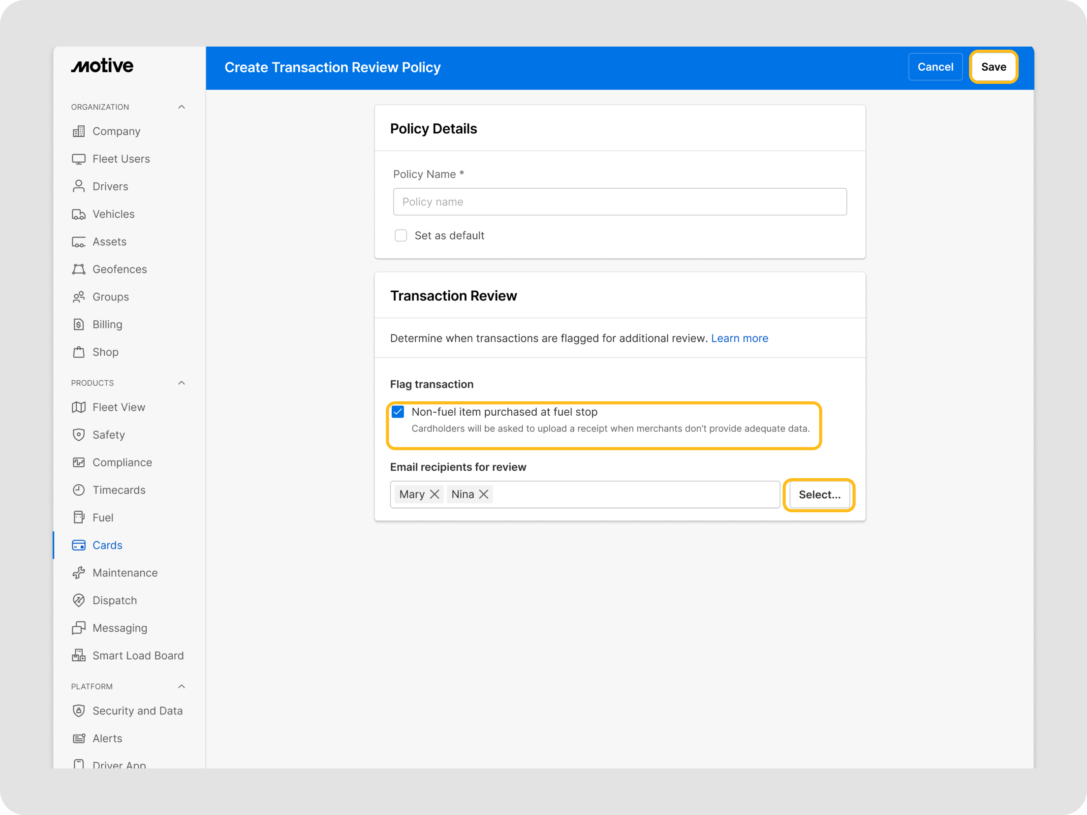This screenshot has width=1087, height=815.
Task: Focus the Policy name text field
Action: [x=619, y=202]
